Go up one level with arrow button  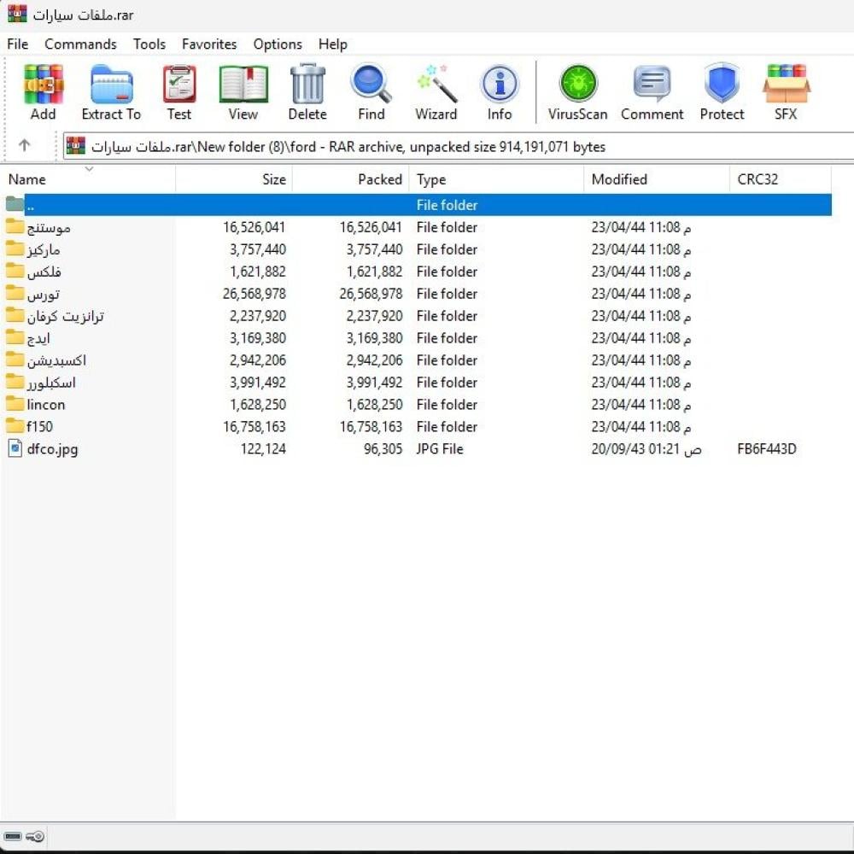24,146
